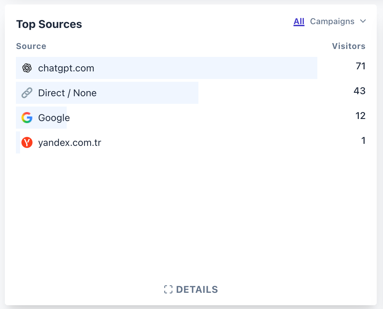The height and width of the screenshot is (309, 383).
Task: Click the Top Sources heading
Action: pyautogui.click(x=49, y=24)
